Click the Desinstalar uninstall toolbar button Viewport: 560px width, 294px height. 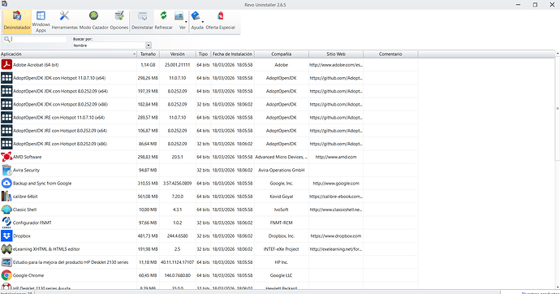pyautogui.click(x=142, y=21)
